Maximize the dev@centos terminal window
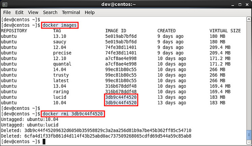 (240, 5)
